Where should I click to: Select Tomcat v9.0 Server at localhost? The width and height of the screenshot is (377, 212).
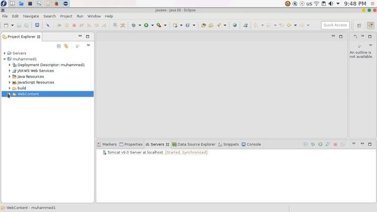(135, 153)
